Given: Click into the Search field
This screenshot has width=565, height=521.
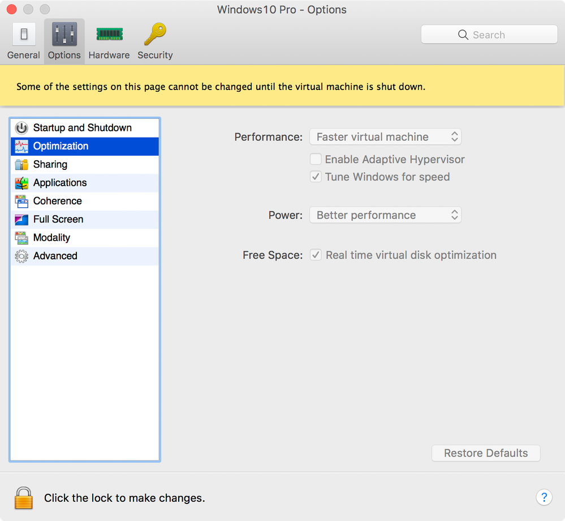Looking at the screenshot, I should pyautogui.click(x=489, y=35).
